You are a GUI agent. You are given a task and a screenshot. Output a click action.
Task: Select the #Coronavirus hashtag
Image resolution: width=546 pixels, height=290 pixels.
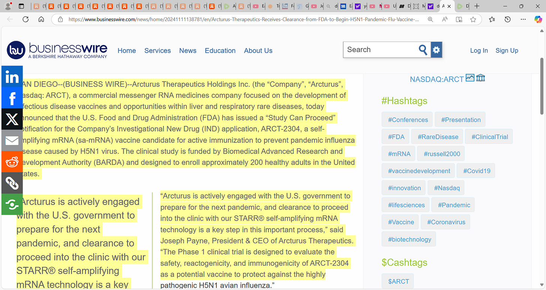(446, 222)
